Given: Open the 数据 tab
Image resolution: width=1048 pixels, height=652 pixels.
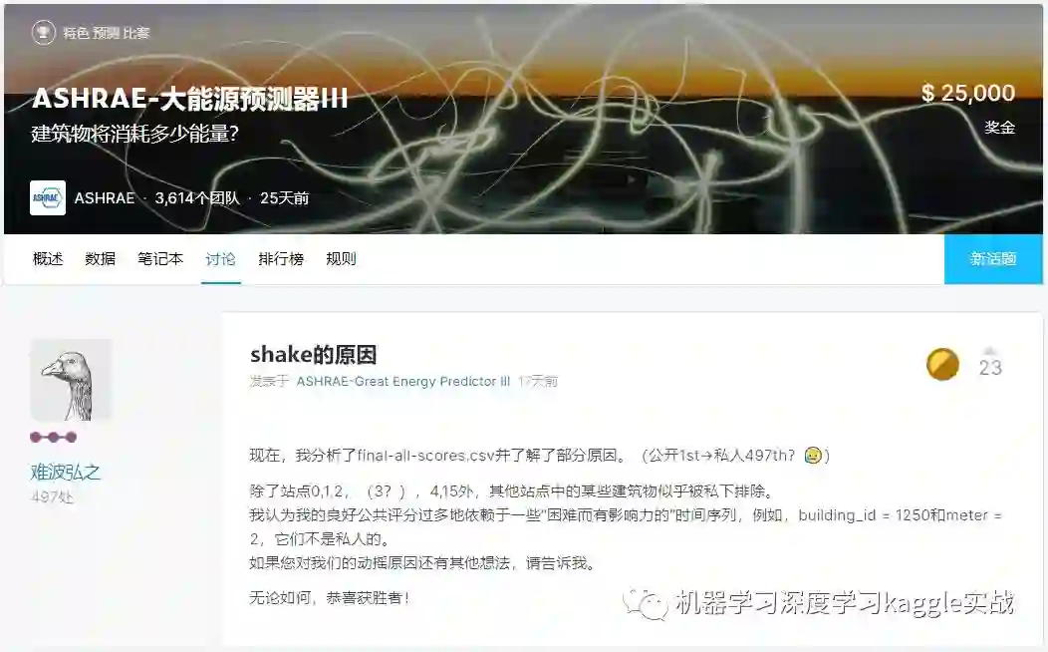Looking at the screenshot, I should (x=101, y=259).
